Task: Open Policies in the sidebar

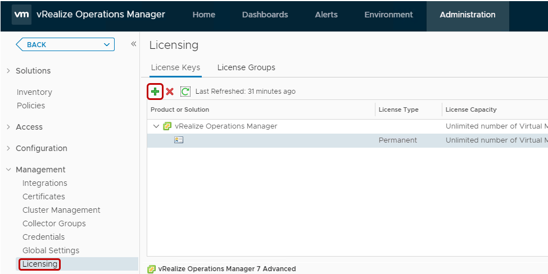Action: 31,106
